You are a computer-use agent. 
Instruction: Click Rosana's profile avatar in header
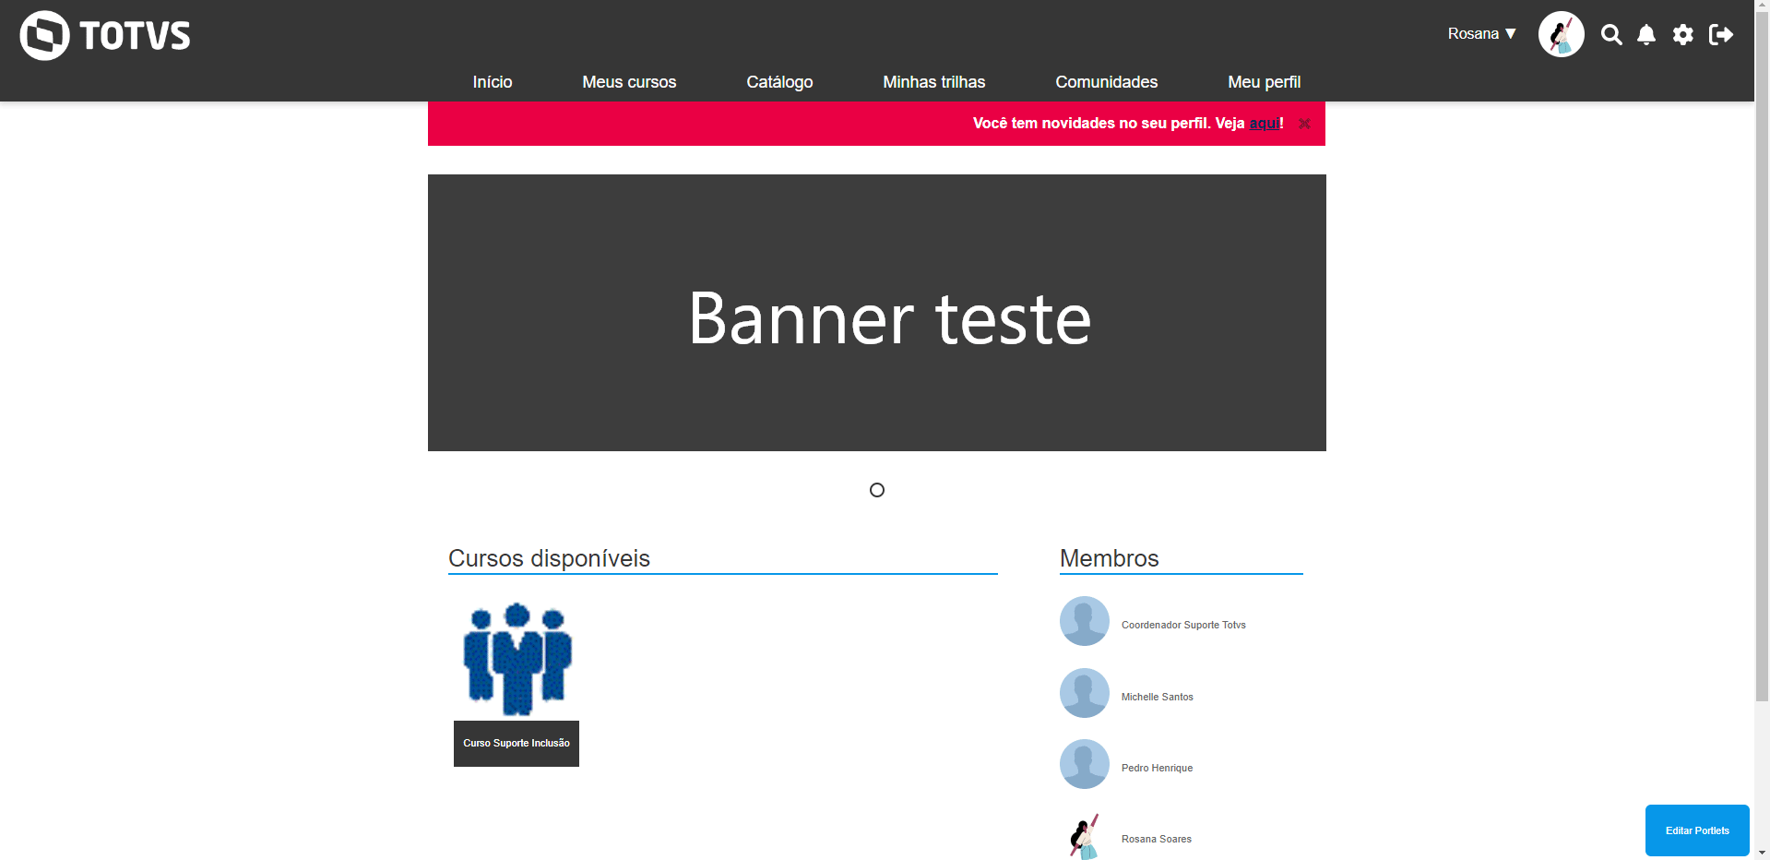[x=1562, y=34]
